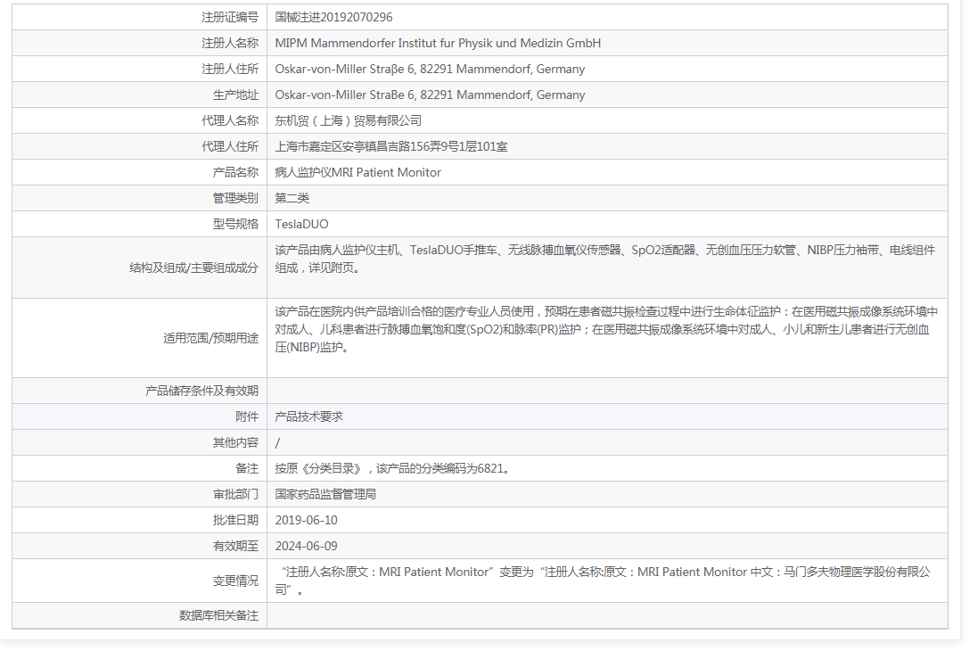Click agent name 东机贸（上海）贸易有限公司
Screen dimensions: 978x651
pyautogui.click(x=348, y=120)
